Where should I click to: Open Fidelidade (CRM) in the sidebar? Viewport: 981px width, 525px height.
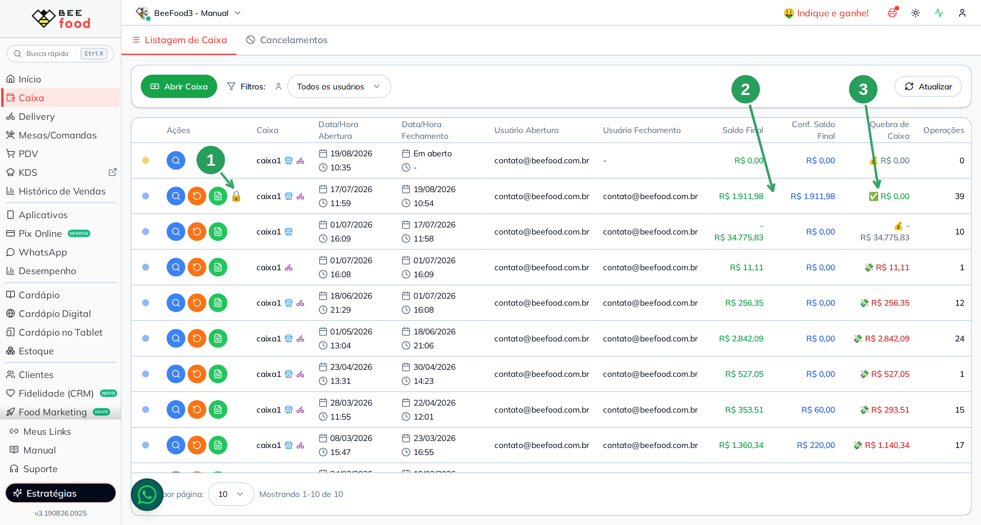pyautogui.click(x=60, y=393)
